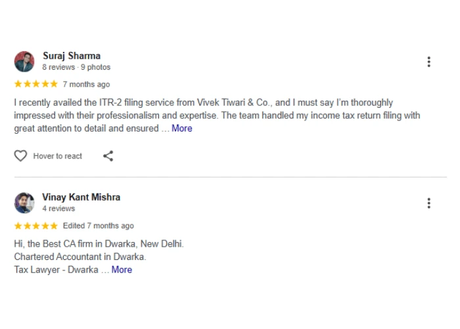The height and width of the screenshot is (329, 460).
Task: Click the Vinay Kant Mishra reviewer name
Action: point(81,197)
